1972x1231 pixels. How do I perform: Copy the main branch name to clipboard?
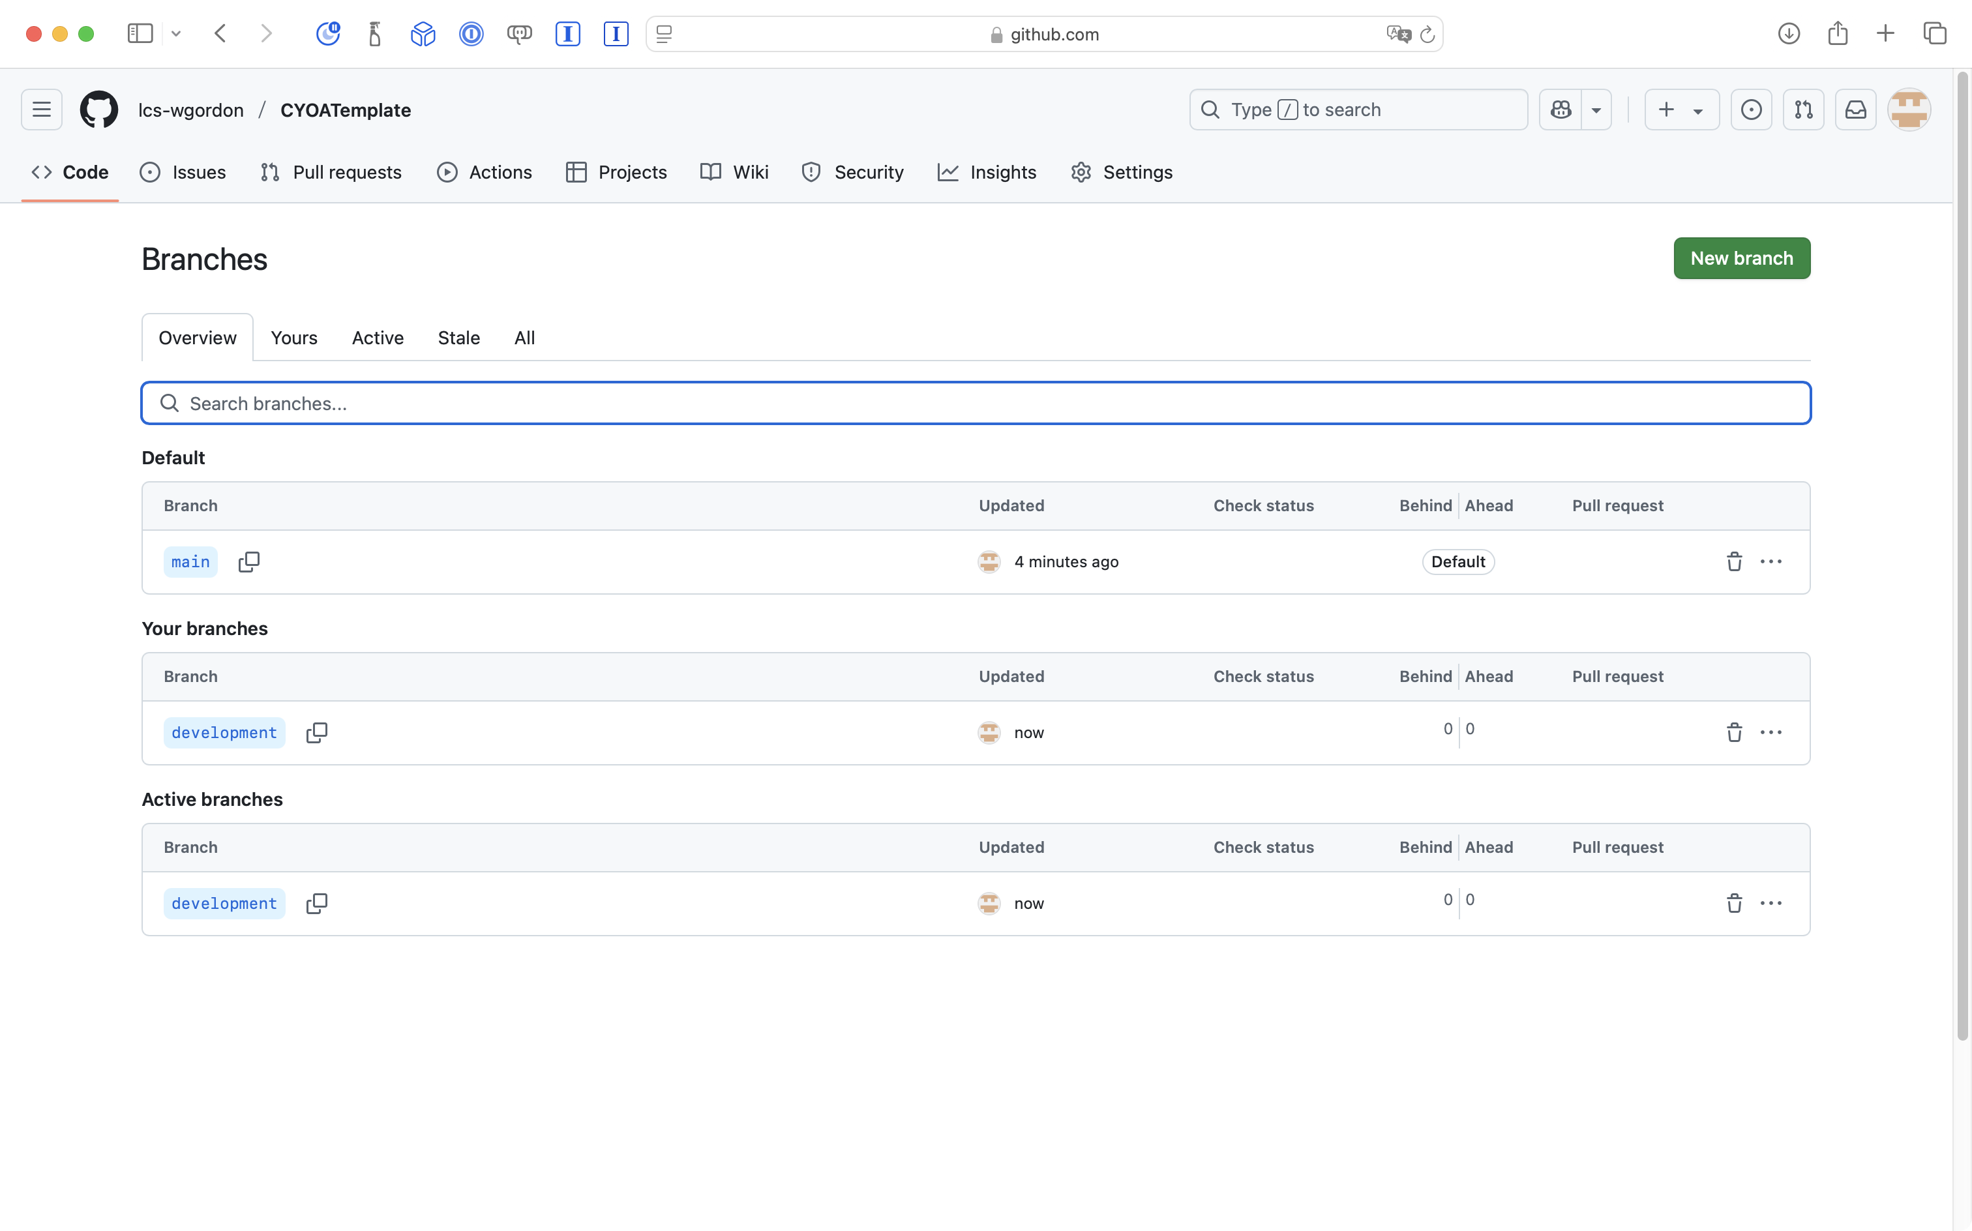(248, 562)
